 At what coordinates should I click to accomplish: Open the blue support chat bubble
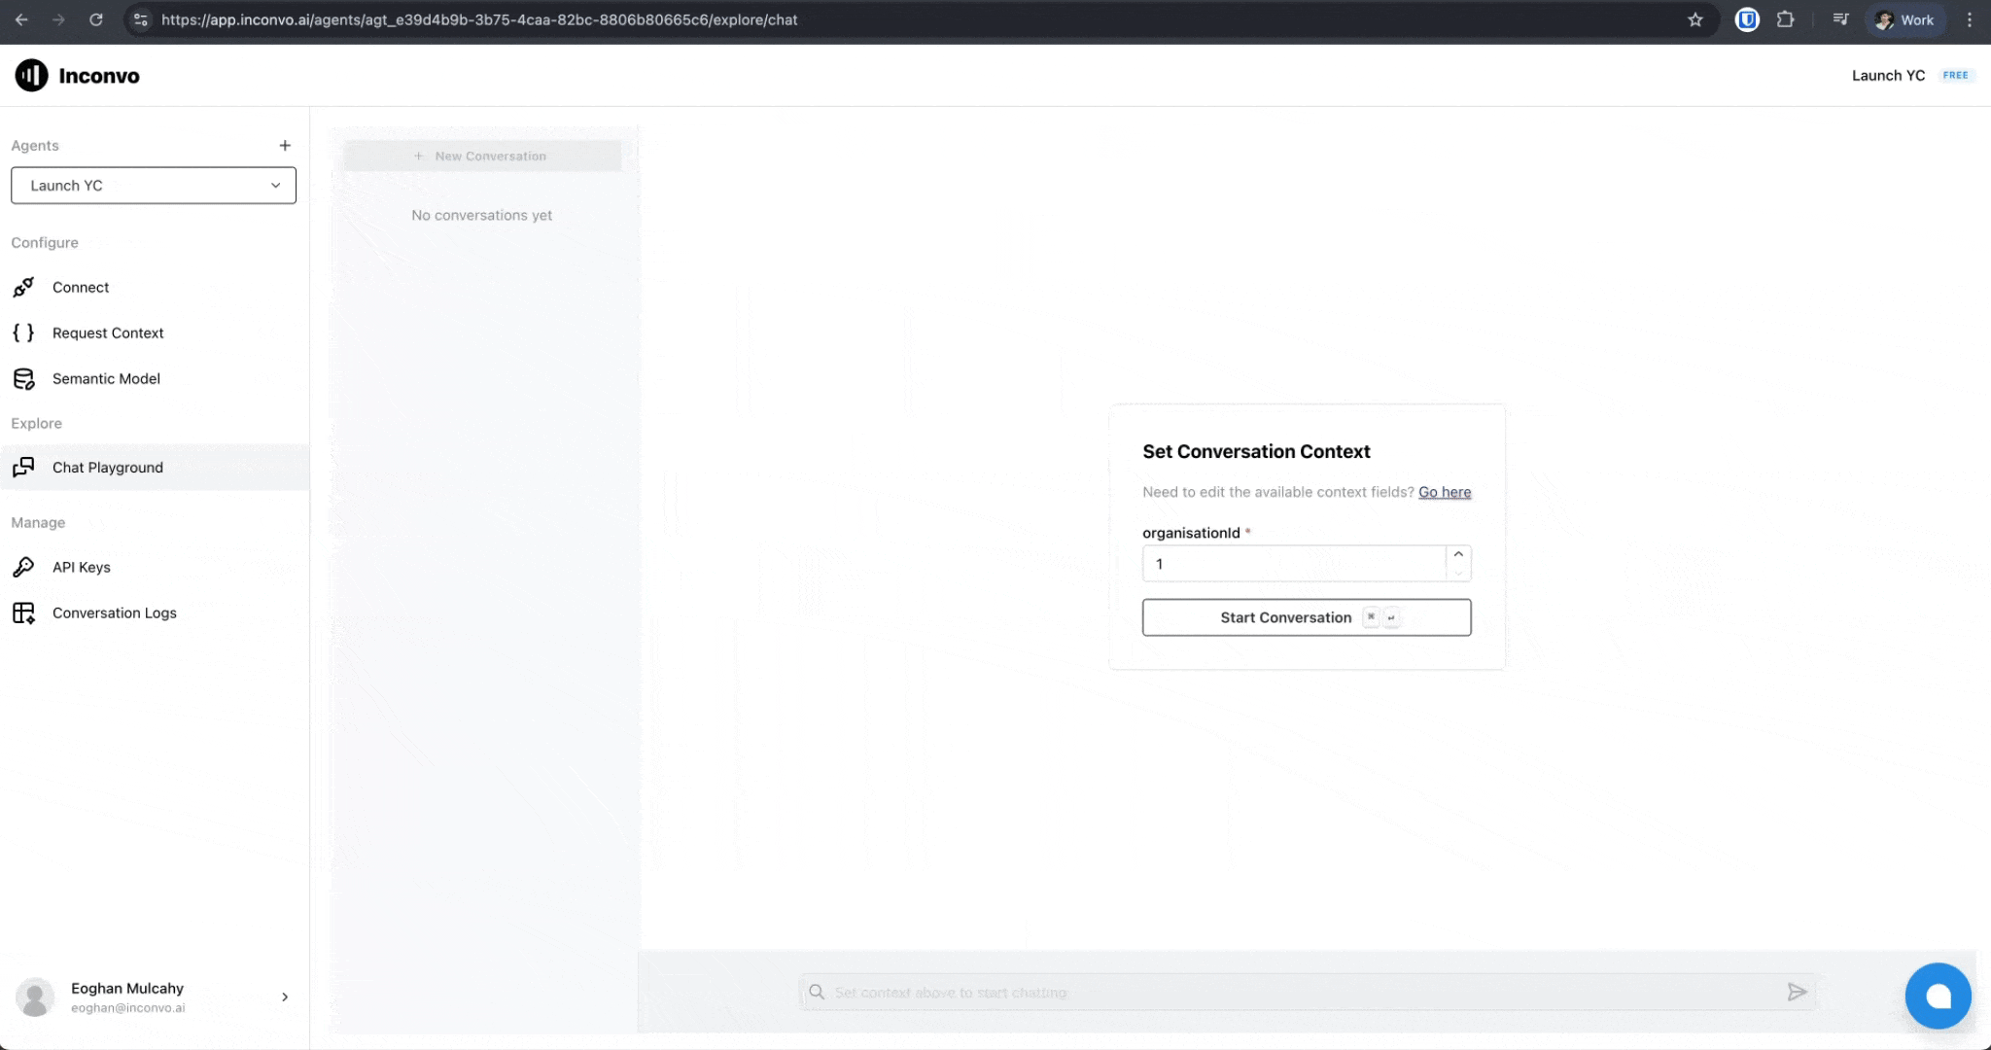click(1938, 996)
